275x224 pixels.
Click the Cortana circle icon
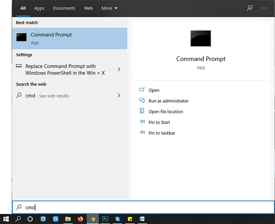(x=30, y=219)
